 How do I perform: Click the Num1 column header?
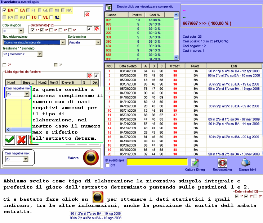(13, 83)
